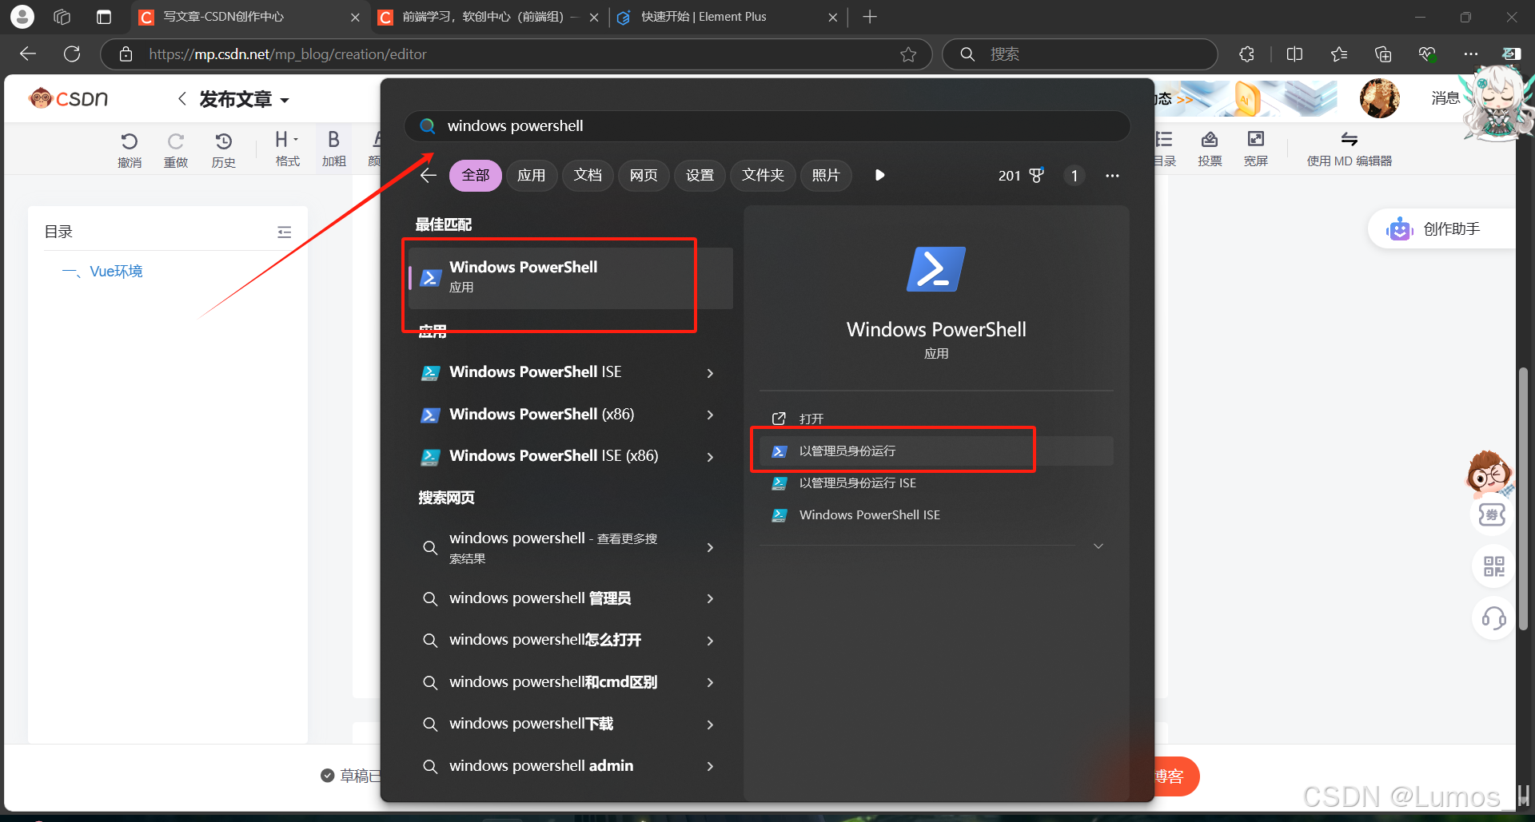Open the search panel more options (…)

click(1112, 175)
